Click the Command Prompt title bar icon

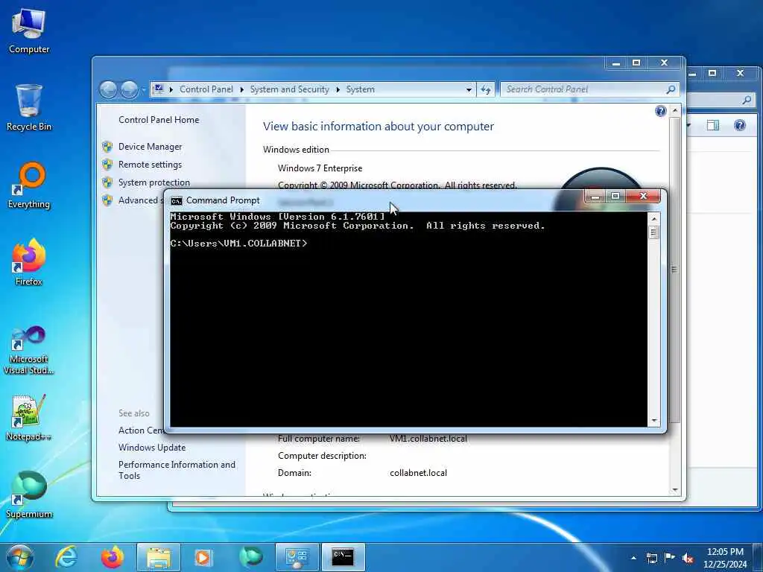[x=177, y=201]
